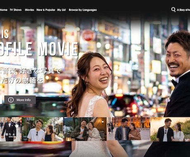Click the search magnifier icon

pos(173,10)
